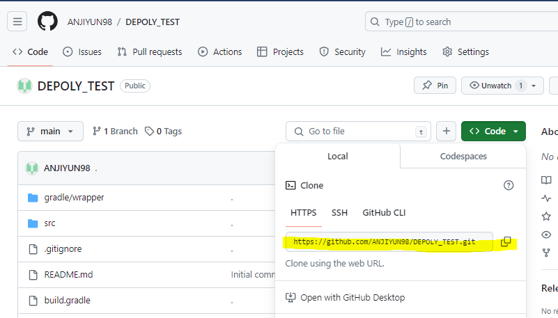Image resolution: width=558 pixels, height=318 pixels.
Task: Click the gradle/wrapper folder icon
Action: (33, 198)
